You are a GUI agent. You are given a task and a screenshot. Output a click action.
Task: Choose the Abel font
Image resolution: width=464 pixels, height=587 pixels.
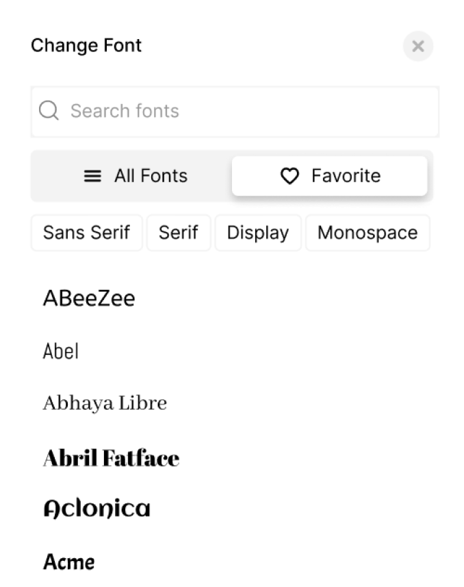tap(61, 351)
